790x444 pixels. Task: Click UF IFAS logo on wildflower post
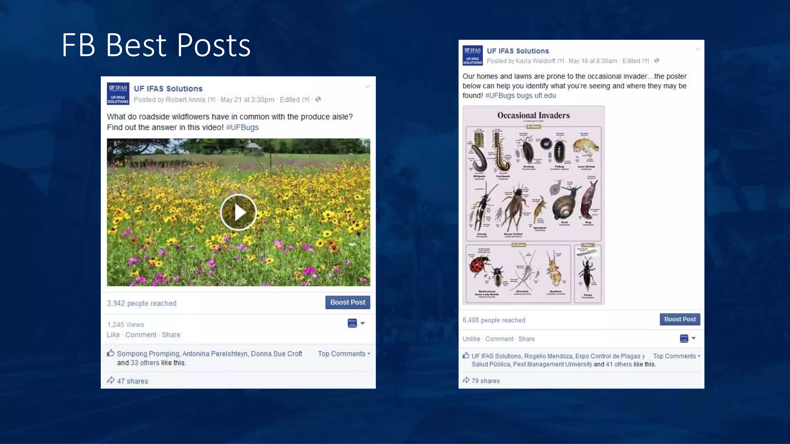click(x=118, y=93)
